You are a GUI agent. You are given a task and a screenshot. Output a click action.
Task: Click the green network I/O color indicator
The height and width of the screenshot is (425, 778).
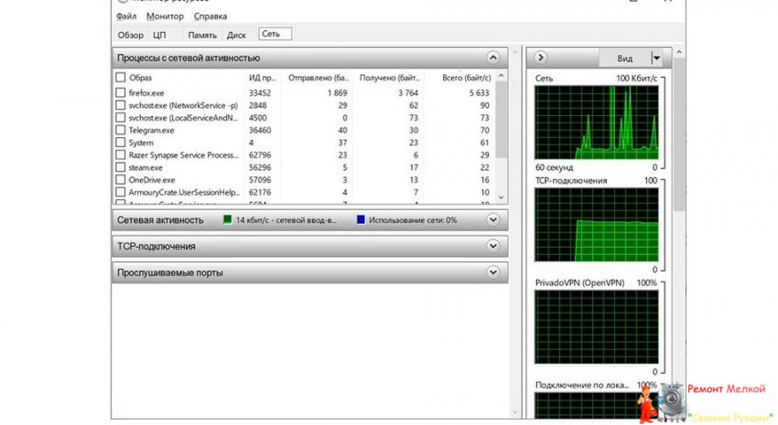pos(228,220)
